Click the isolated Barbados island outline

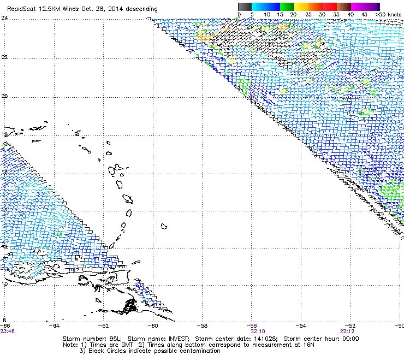click(x=164, y=226)
